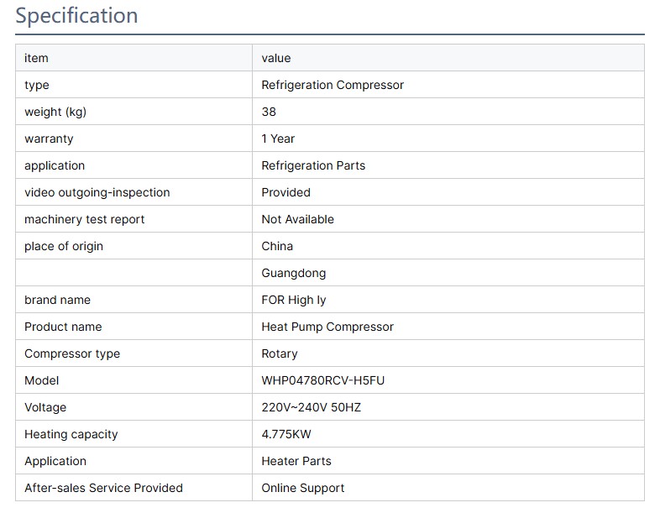Select the 4.775KW heating capacity value
Viewport: 660px width, 513px height.
pos(286,434)
